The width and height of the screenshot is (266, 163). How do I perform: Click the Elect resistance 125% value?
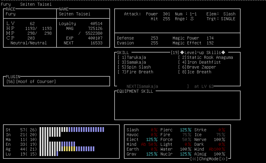pos(152,140)
